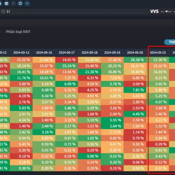Click the 1.02 % cell
Screen dimensions: 175x175
(x=90, y=138)
